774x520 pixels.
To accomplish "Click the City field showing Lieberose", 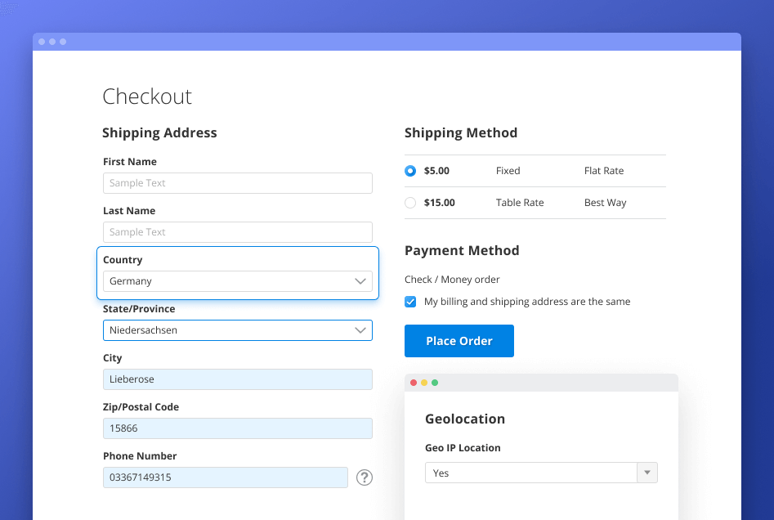I will point(237,379).
